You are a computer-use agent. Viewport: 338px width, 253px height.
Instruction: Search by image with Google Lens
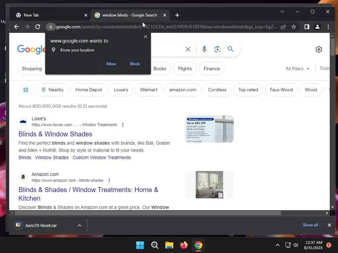click(217, 49)
